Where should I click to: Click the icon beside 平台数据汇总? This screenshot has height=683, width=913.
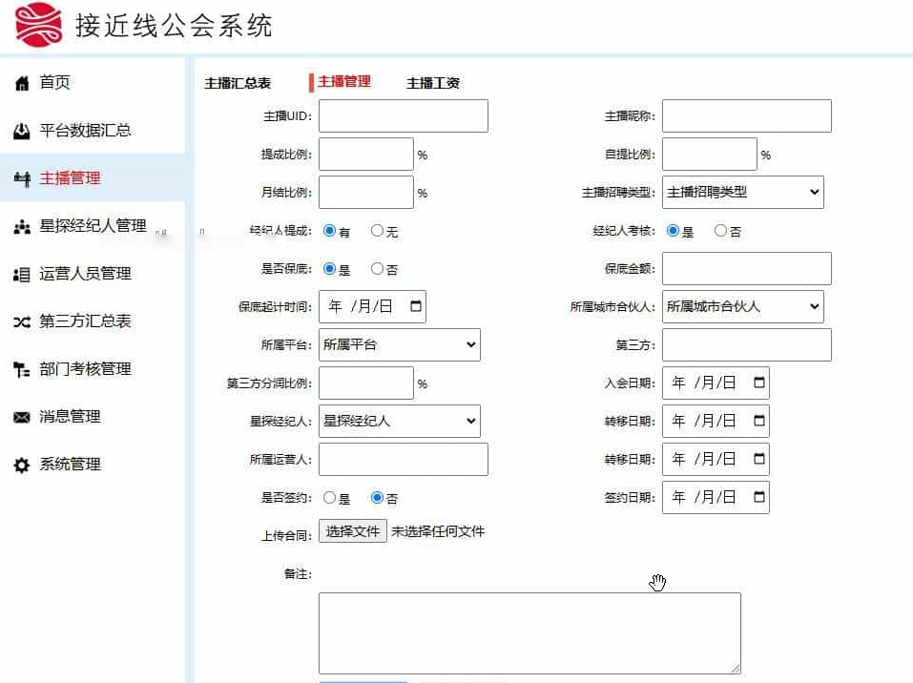(x=22, y=131)
